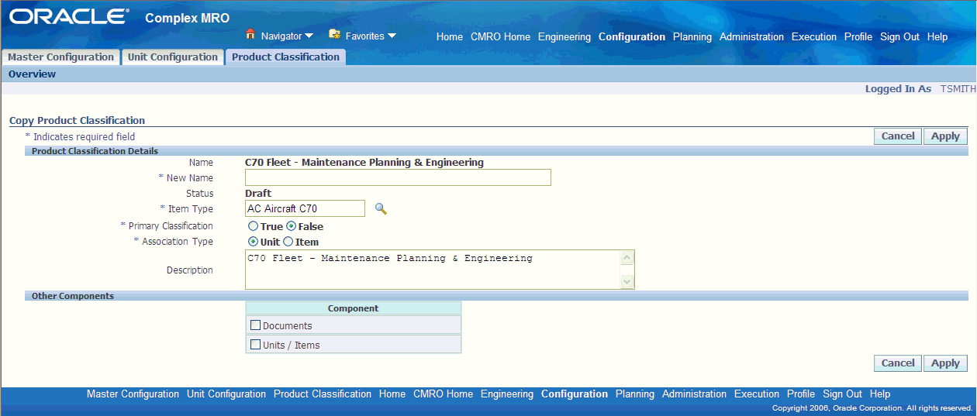
Task: Click Description scrollbar up arrow
Action: (627, 258)
